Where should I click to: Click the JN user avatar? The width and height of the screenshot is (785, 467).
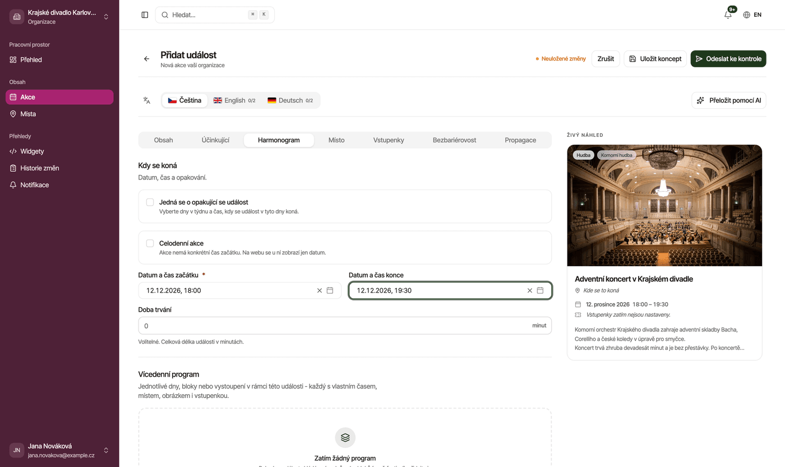[x=17, y=450]
